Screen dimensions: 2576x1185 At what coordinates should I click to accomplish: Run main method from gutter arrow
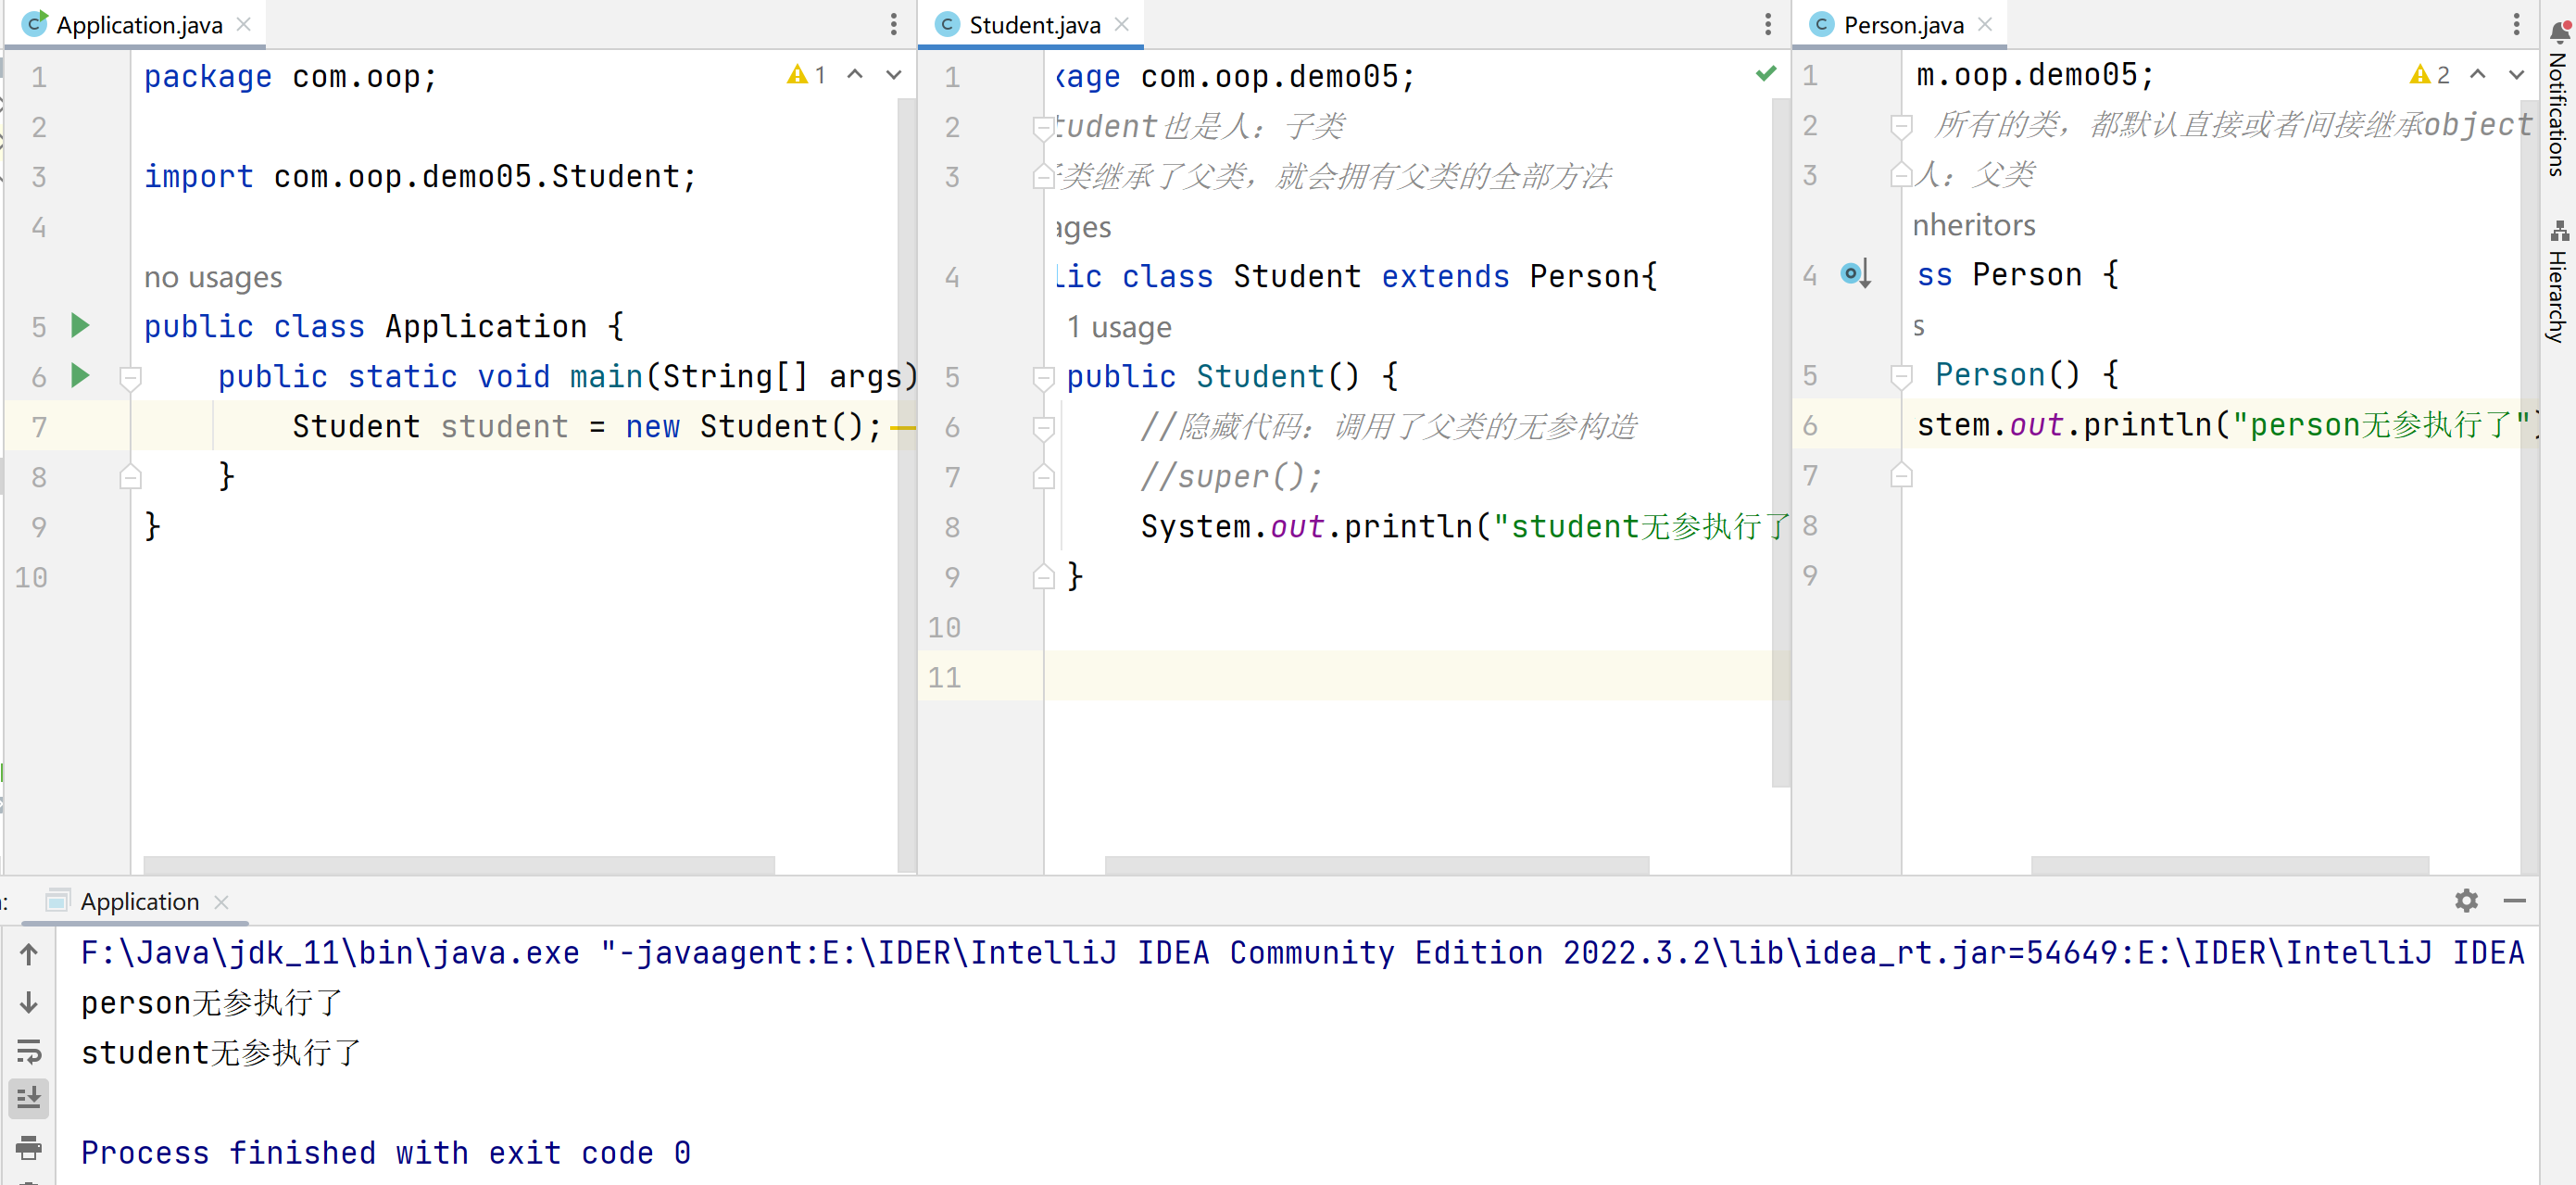coord(80,375)
